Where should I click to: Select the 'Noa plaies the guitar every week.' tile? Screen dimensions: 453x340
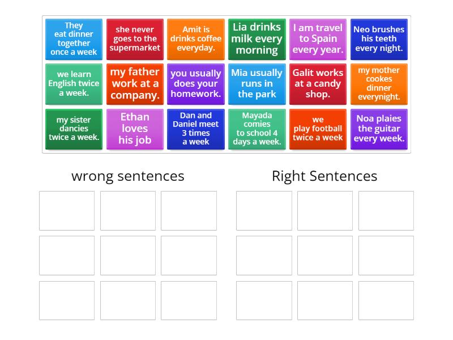(379, 129)
